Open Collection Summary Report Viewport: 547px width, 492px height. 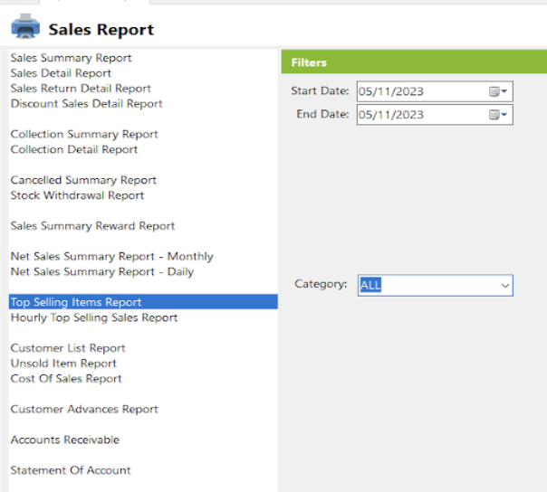tap(84, 135)
